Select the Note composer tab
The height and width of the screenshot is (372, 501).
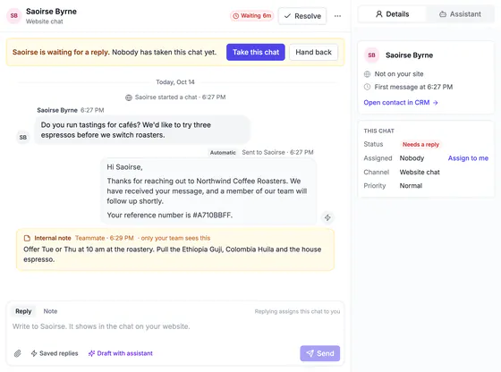[x=50, y=311]
